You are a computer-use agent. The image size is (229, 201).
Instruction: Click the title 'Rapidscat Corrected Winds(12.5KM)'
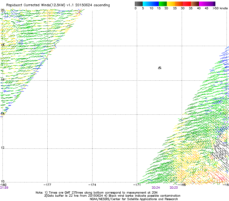point(36,5)
